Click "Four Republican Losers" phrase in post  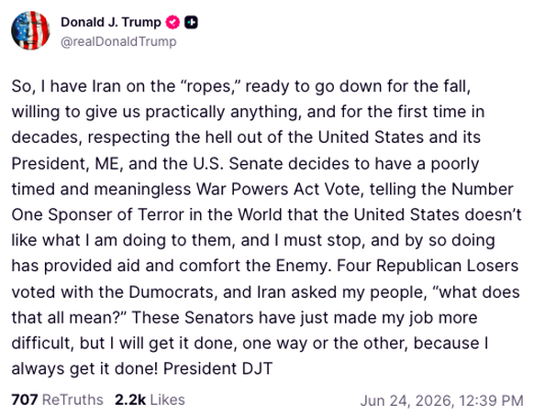[428, 266]
